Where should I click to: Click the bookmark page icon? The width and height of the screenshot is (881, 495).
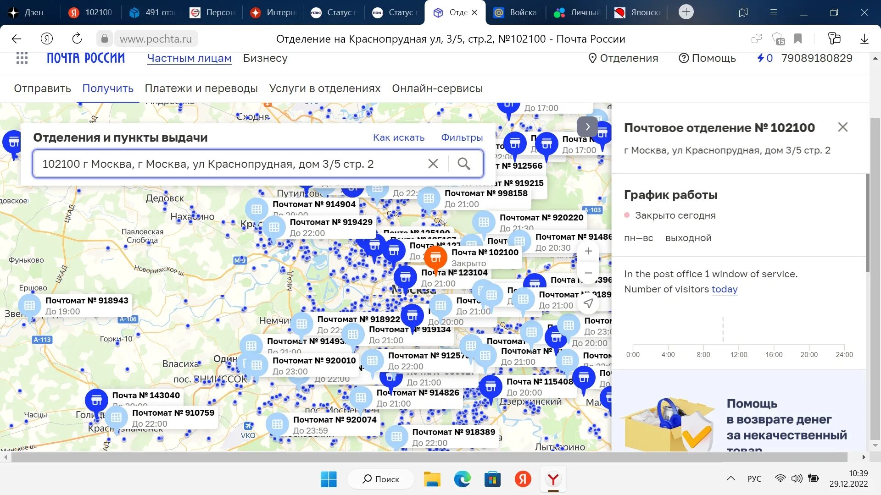798,39
